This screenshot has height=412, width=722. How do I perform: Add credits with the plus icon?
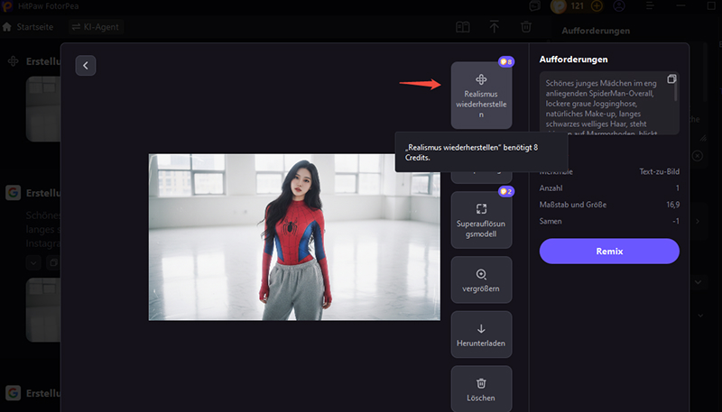pyautogui.click(x=597, y=6)
